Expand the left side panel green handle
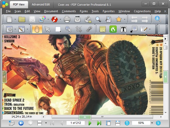 tap(5, 77)
